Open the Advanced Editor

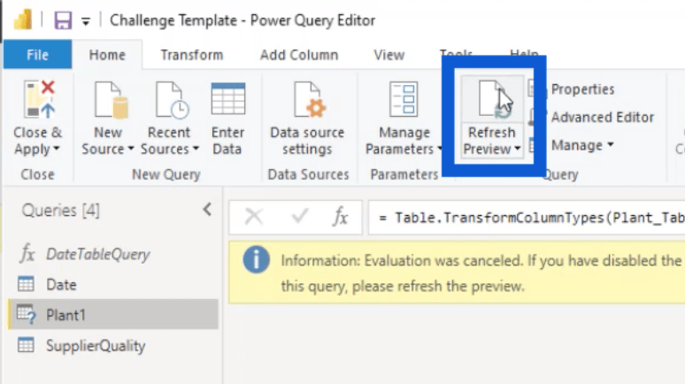(602, 117)
